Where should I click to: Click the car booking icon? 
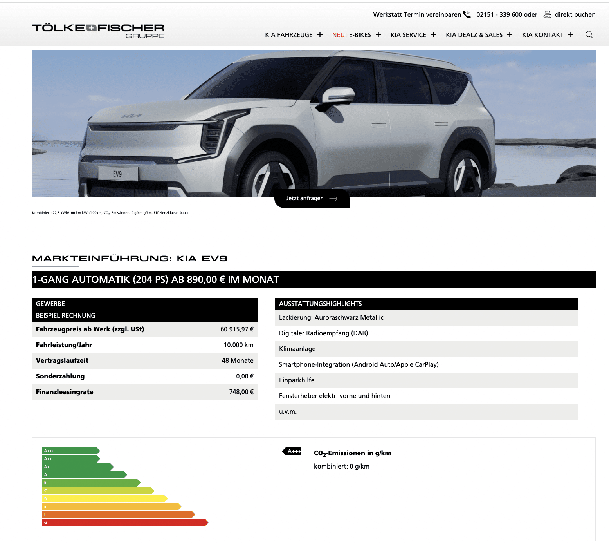pyautogui.click(x=547, y=14)
